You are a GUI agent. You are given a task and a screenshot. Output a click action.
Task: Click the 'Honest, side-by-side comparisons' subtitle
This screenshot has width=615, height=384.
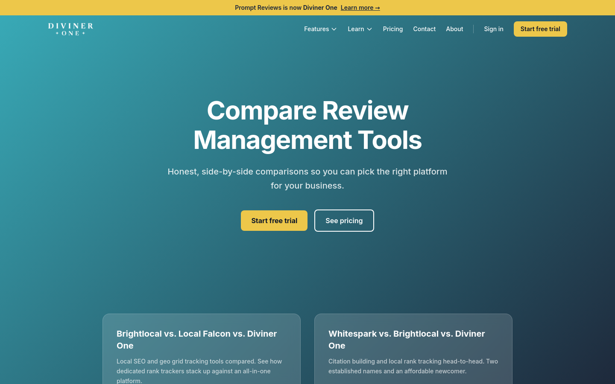pos(307,178)
